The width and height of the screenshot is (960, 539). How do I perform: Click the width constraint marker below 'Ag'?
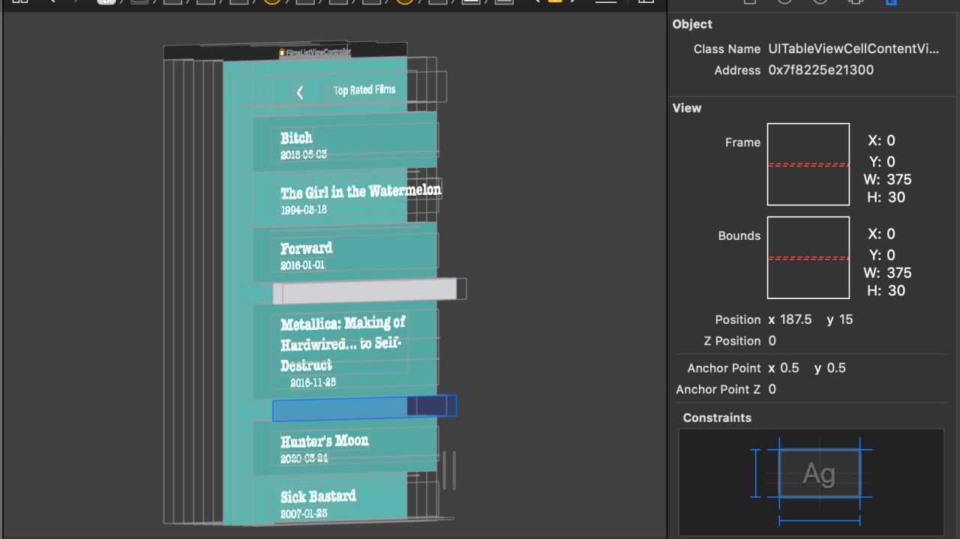pos(819,520)
